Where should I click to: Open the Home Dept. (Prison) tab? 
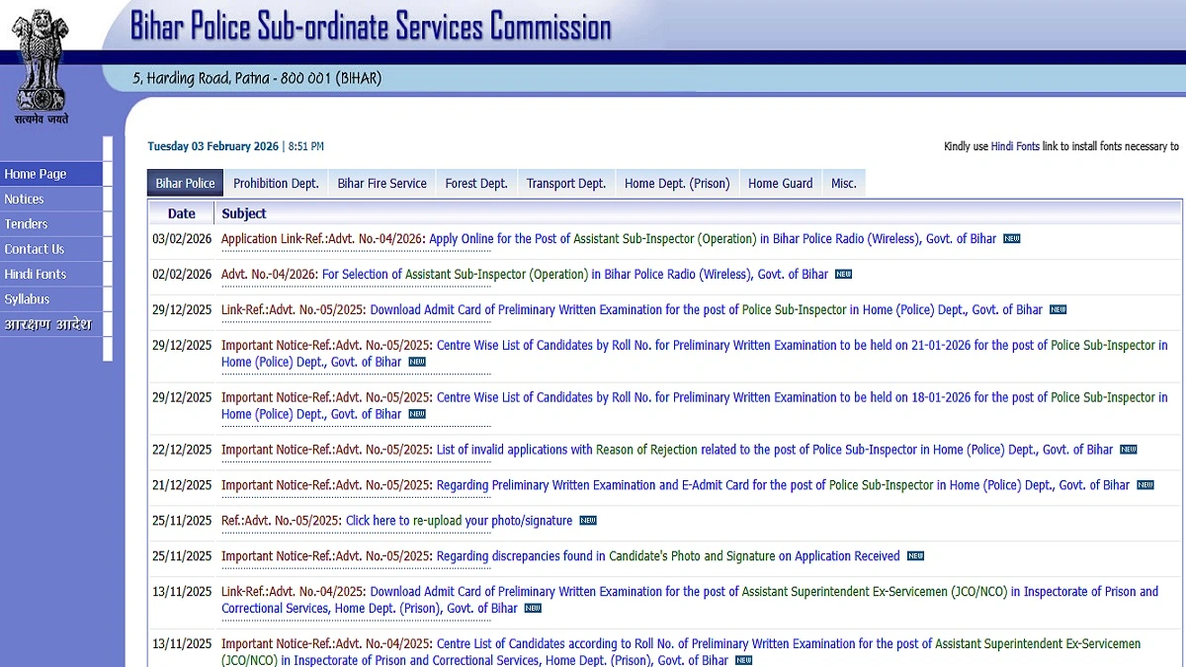(676, 183)
